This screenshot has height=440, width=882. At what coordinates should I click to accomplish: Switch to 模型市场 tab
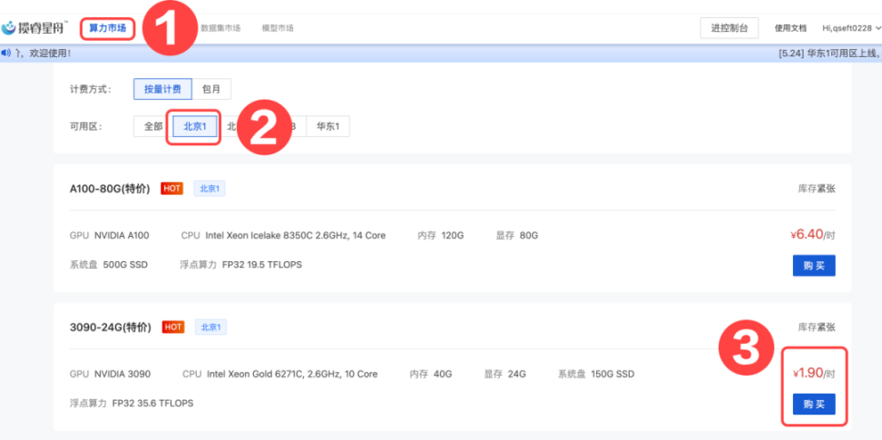(277, 28)
